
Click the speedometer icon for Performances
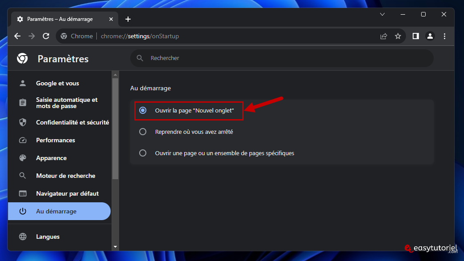23,140
